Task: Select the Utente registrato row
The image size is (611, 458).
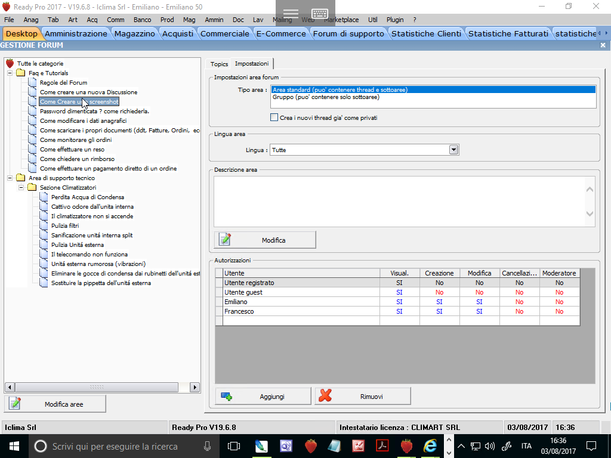Action: tap(397, 283)
